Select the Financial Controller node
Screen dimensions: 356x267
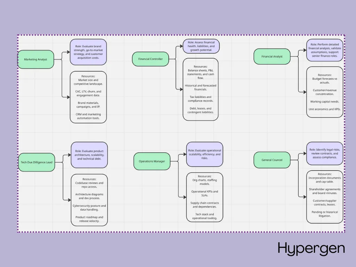[x=151, y=59]
